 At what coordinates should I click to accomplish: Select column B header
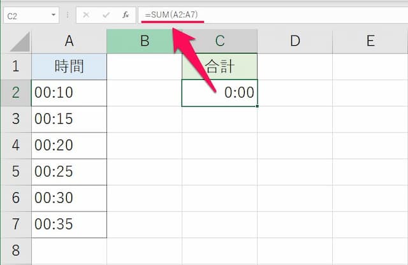pyautogui.click(x=145, y=41)
